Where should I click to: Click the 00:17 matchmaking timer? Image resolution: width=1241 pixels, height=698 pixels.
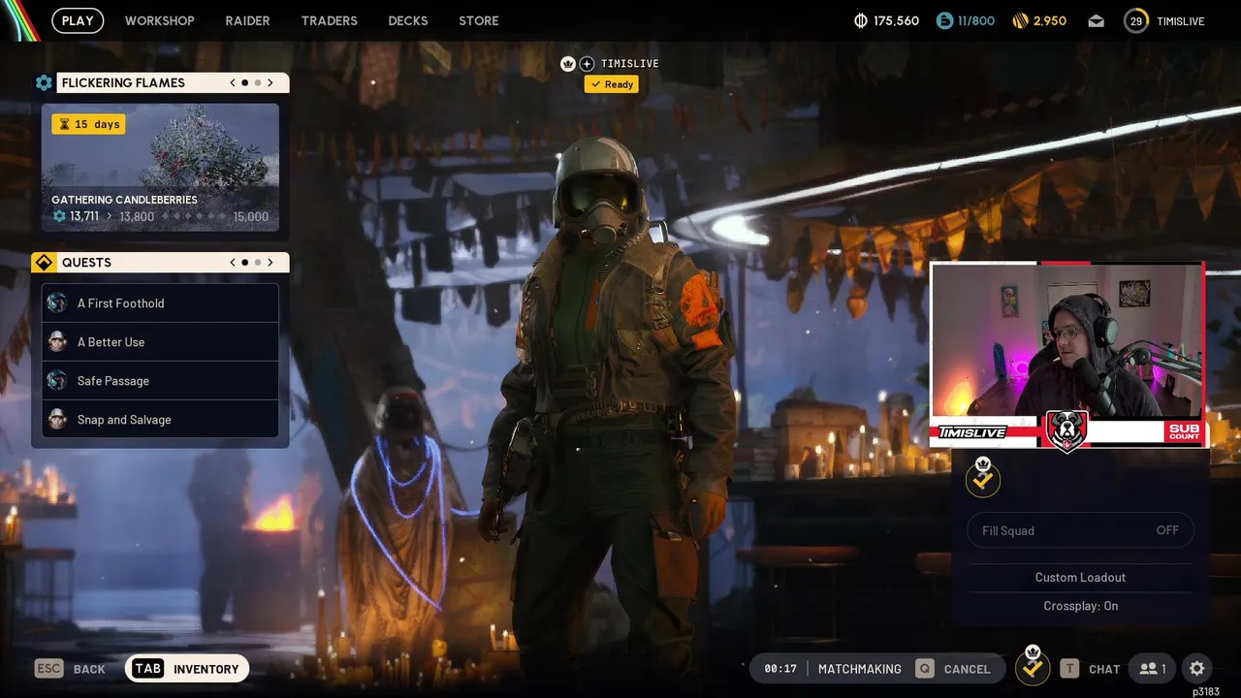(780, 669)
